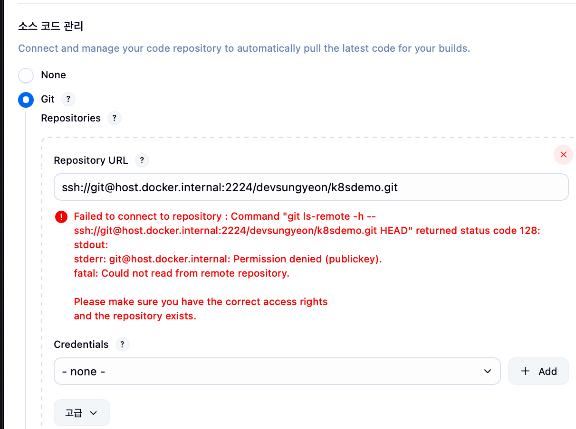Open the Credentials '- none -' dropdown
The height and width of the screenshot is (429, 576).
coord(277,371)
